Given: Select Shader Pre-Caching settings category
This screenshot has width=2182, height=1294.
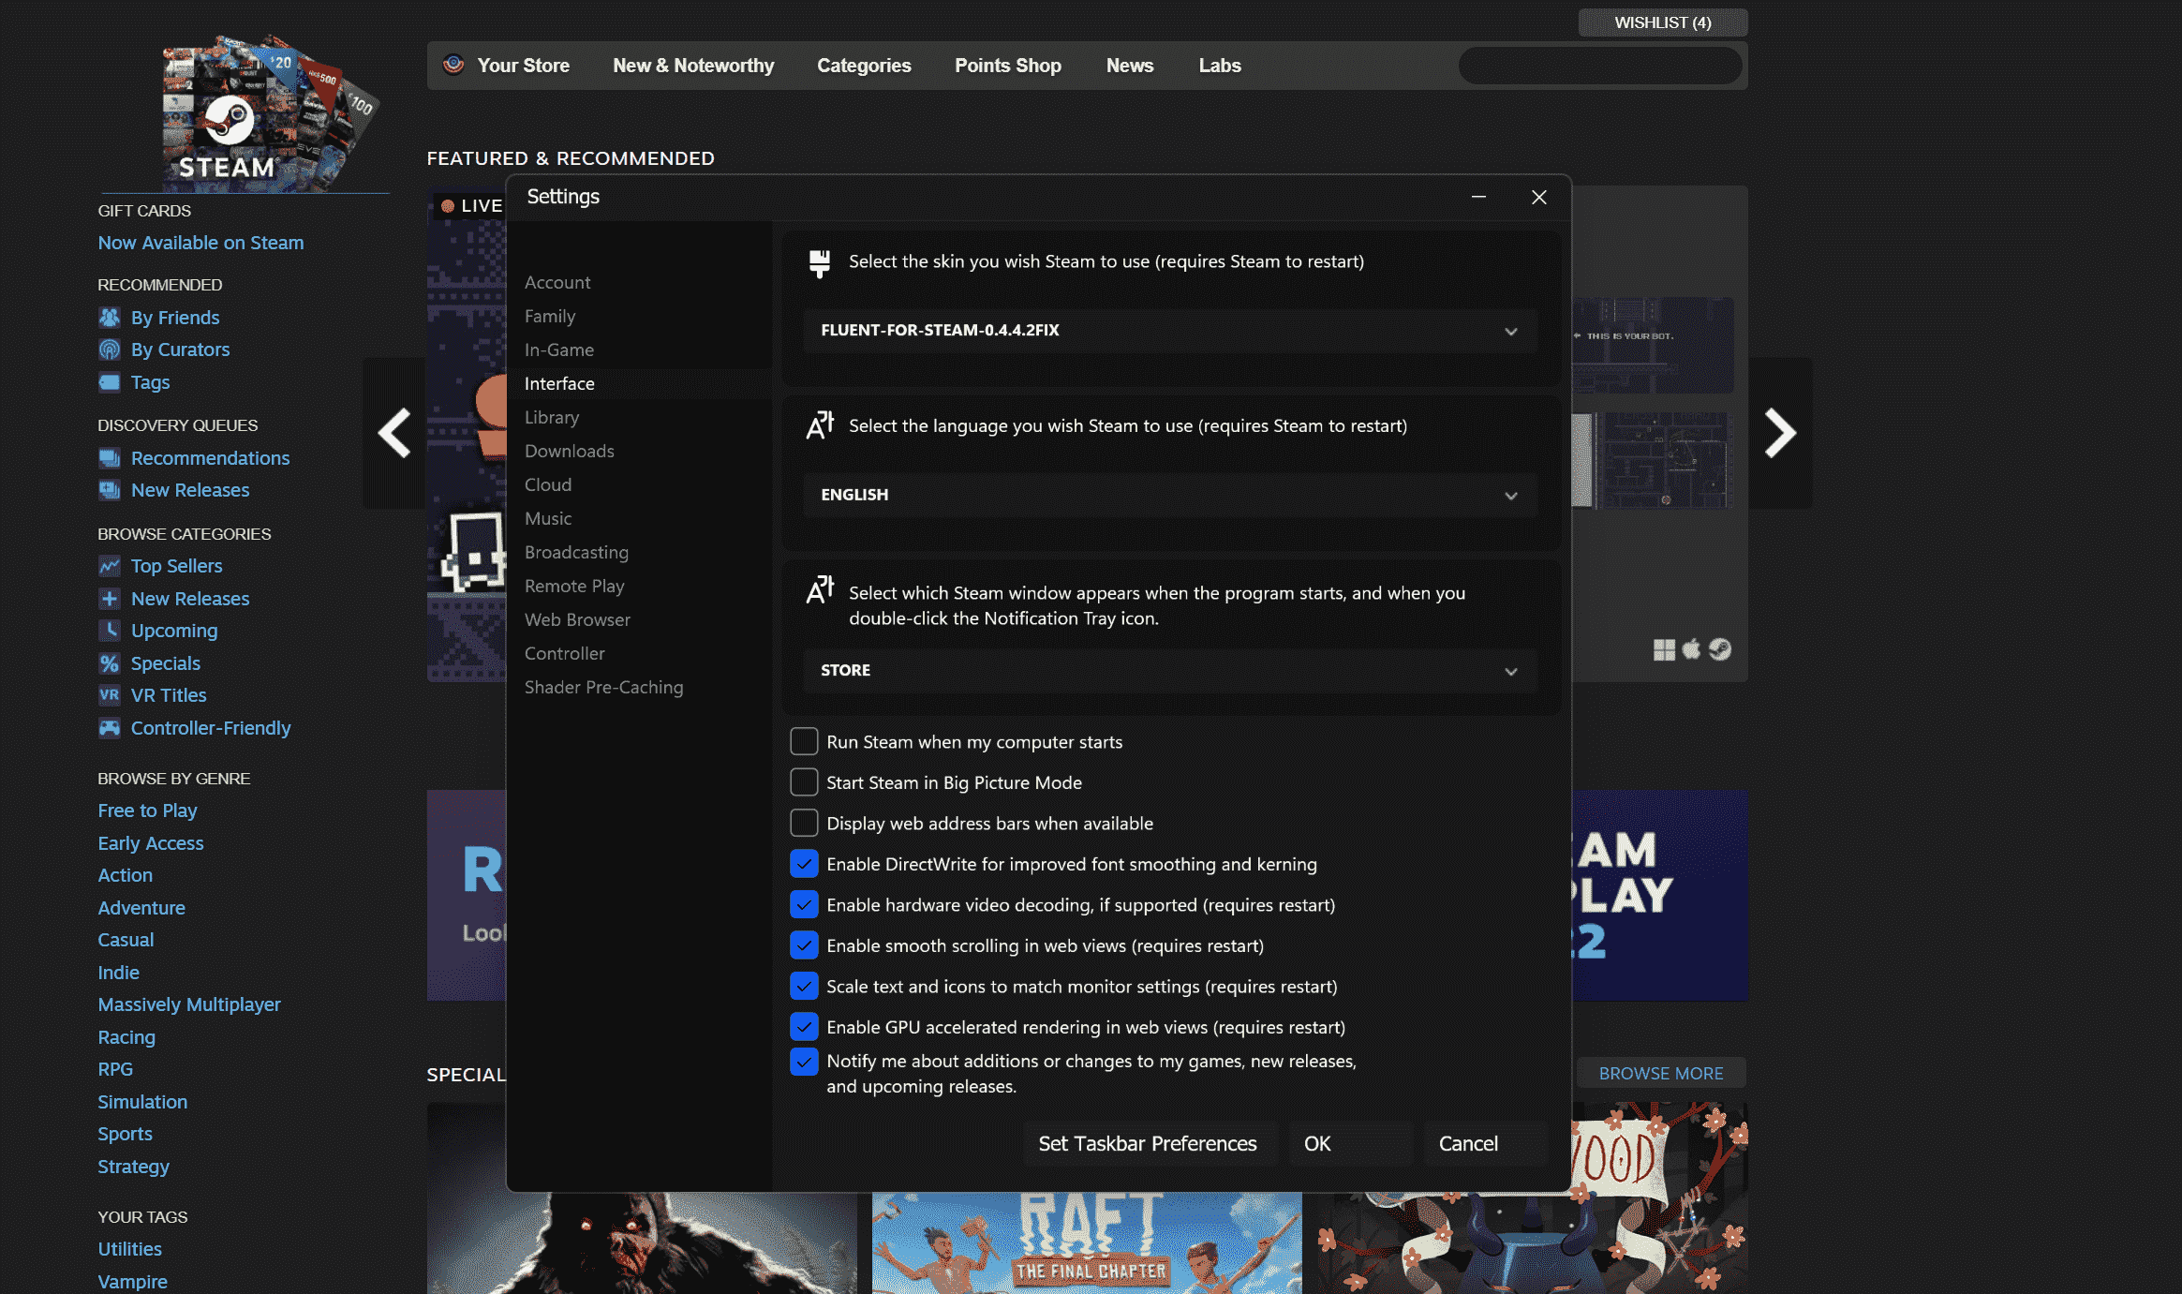Looking at the screenshot, I should tap(603, 687).
